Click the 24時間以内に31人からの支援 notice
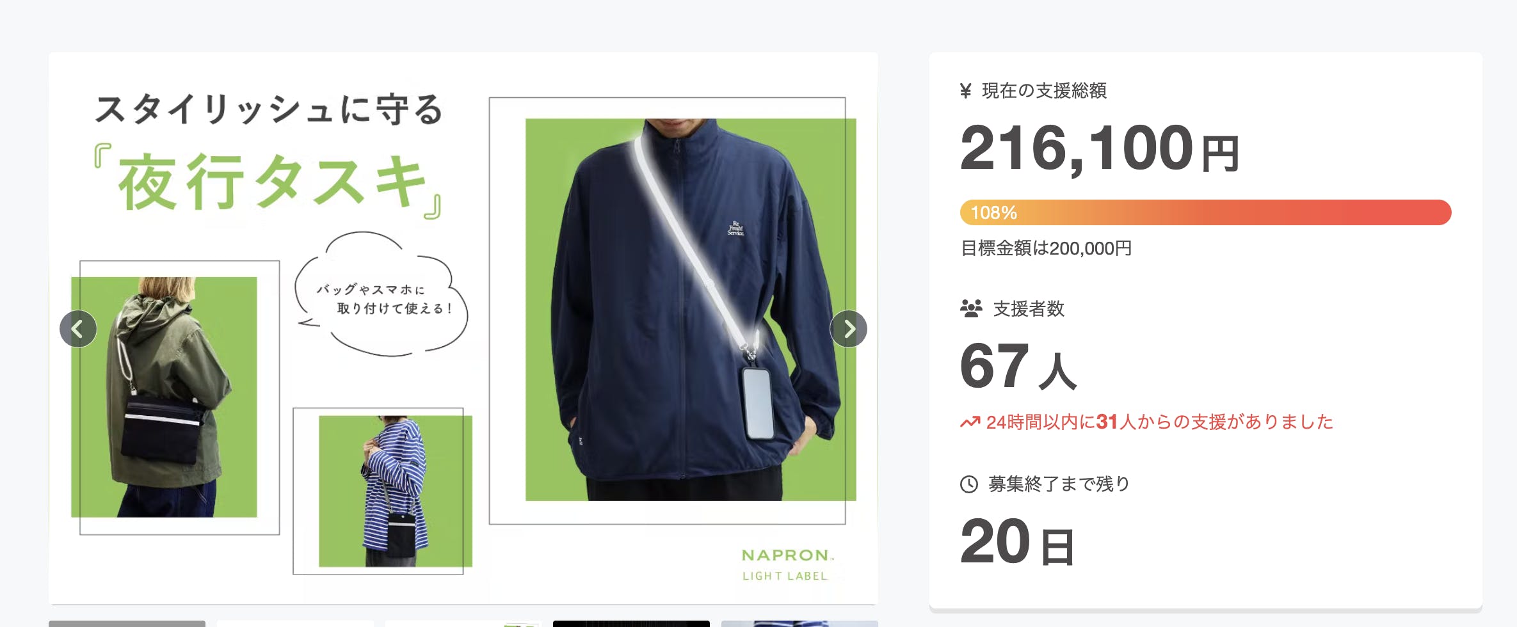The height and width of the screenshot is (627, 1517). tap(1159, 422)
